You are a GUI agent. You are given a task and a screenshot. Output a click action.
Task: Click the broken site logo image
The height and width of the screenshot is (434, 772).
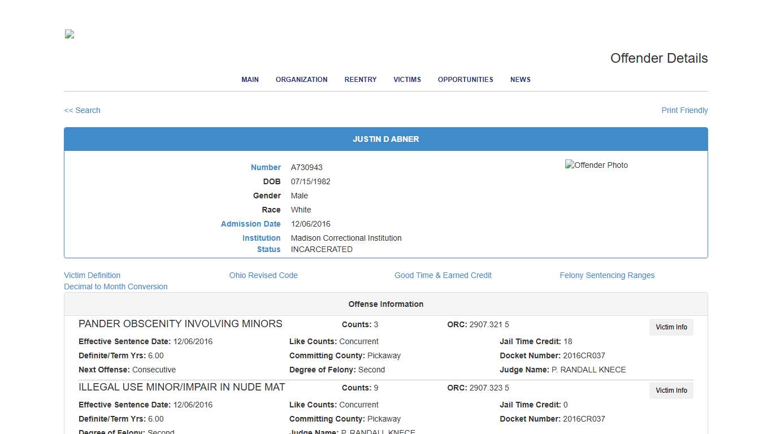(x=68, y=34)
